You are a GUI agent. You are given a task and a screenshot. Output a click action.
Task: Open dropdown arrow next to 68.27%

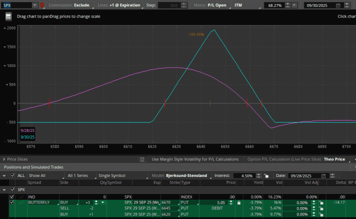click(294, 5)
